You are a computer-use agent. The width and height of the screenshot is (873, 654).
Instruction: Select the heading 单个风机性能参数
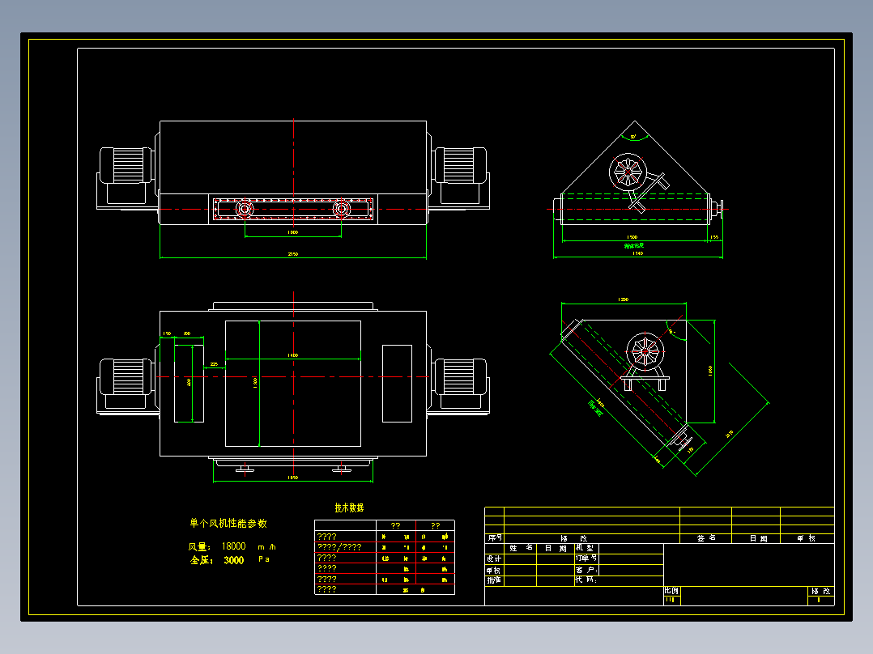click(x=228, y=523)
